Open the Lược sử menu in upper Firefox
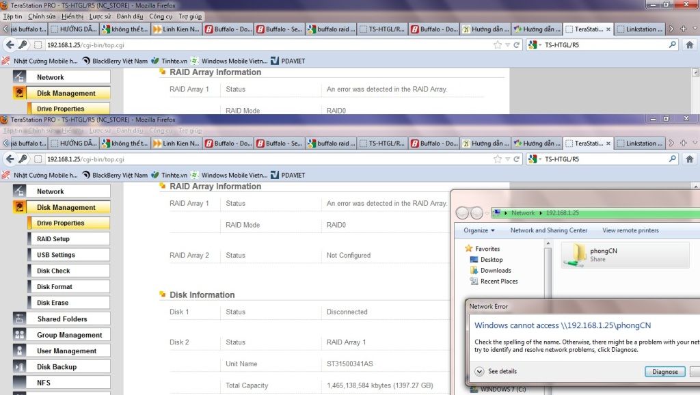 coord(100,16)
